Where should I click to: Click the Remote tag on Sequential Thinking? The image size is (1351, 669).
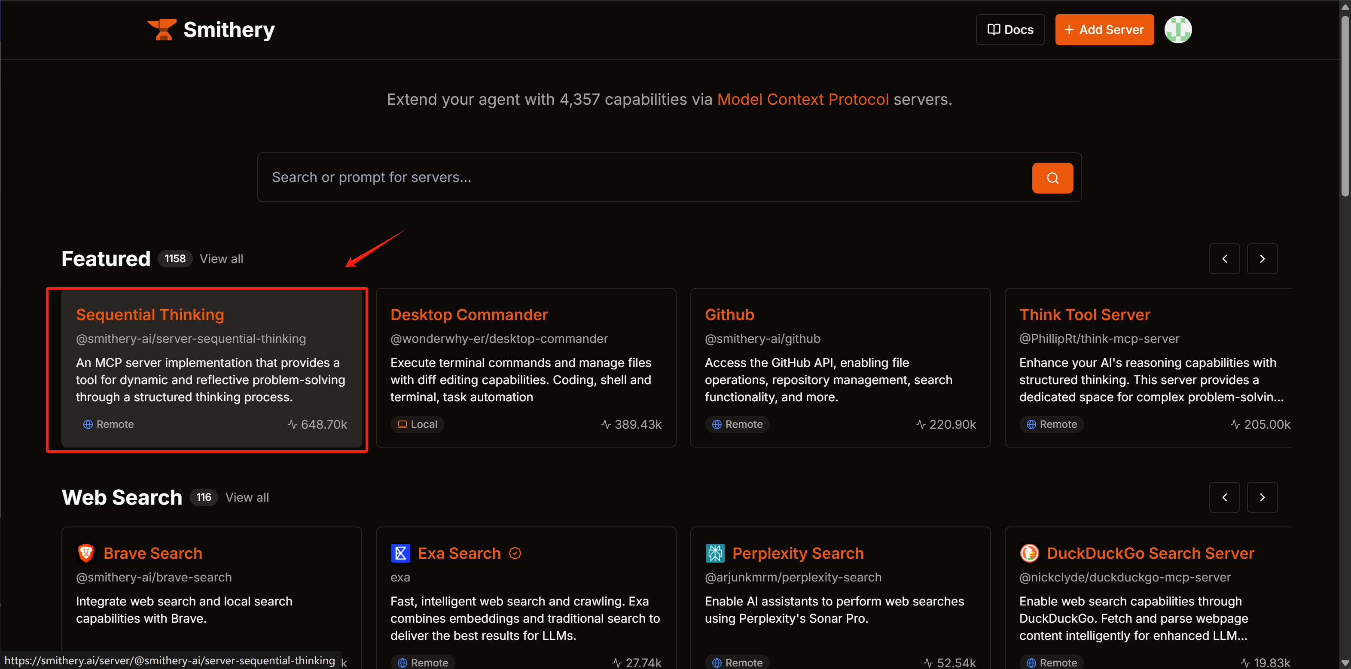tap(109, 424)
